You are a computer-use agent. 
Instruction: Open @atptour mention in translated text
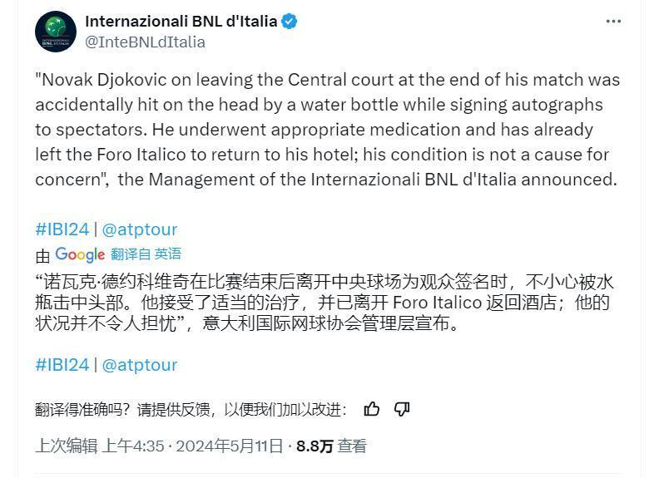(140, 365)
